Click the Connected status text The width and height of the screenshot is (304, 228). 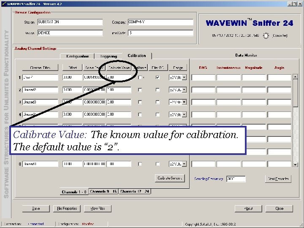click(36, 224)
